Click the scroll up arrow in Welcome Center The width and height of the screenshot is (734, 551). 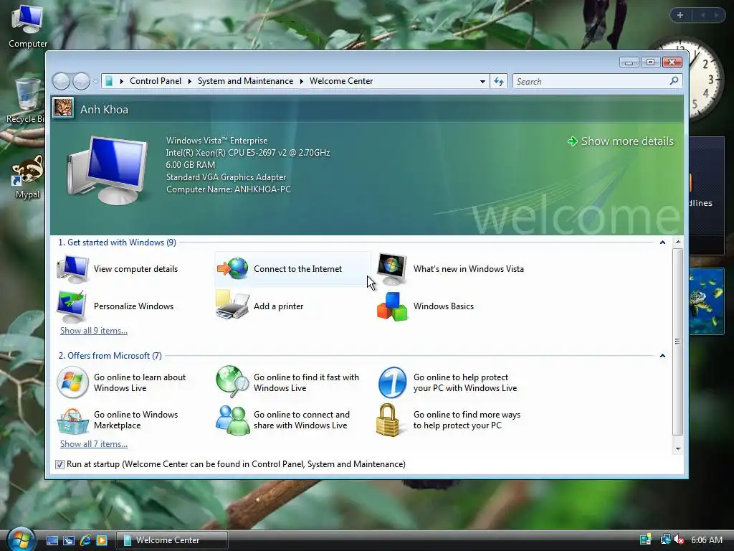point(678,242)
